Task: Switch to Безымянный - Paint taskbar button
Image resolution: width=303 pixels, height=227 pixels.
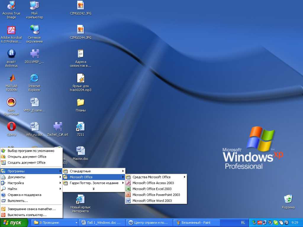Action: (197, 223)
